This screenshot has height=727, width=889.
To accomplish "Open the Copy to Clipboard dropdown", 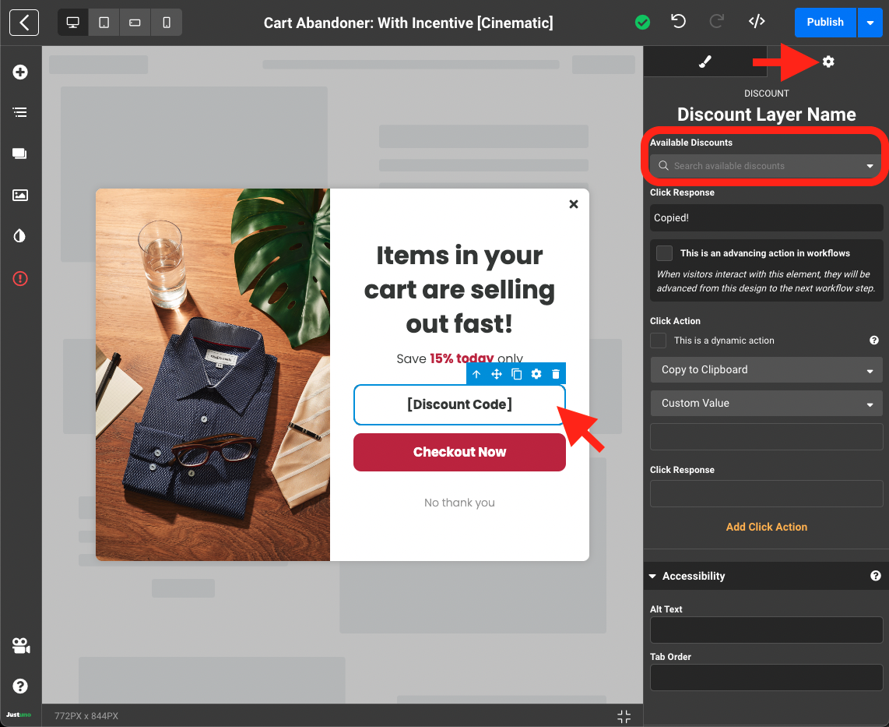I will (766, 370).
